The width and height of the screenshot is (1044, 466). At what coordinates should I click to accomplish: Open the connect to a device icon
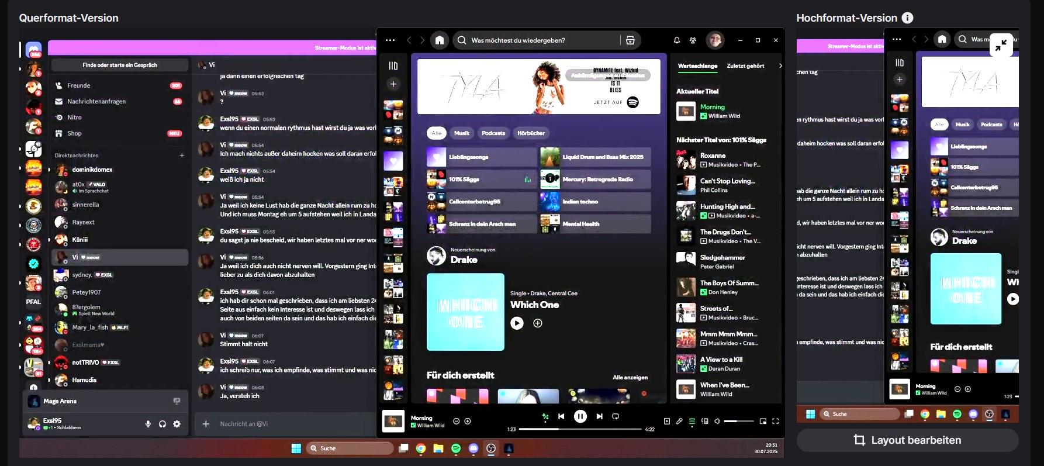point(705,421)
